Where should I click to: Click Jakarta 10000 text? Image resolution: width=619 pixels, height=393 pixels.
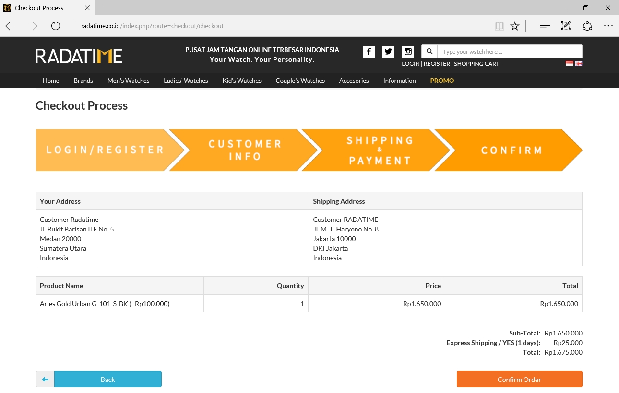pyautogui.click(x=334, y=239)
